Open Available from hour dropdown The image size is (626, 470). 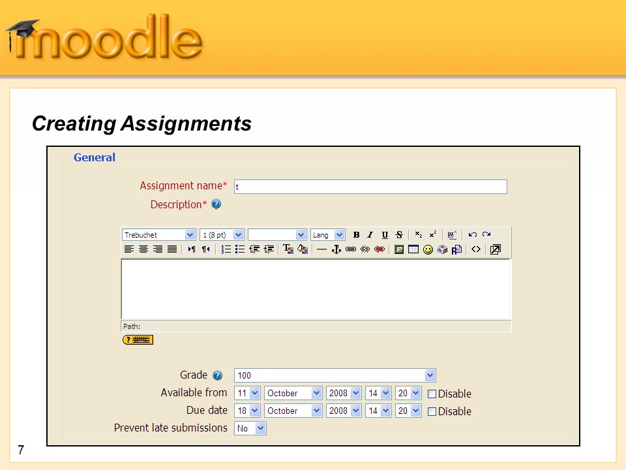point(378,393)
